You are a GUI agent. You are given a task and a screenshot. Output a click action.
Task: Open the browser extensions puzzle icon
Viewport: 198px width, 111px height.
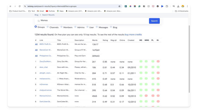(167, 6)
